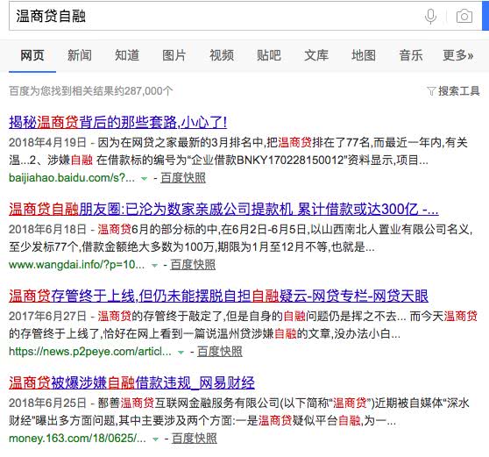Open 温商贷被爆涉嫌自融借款违规 网易财经 result

[x=131, y=382]
